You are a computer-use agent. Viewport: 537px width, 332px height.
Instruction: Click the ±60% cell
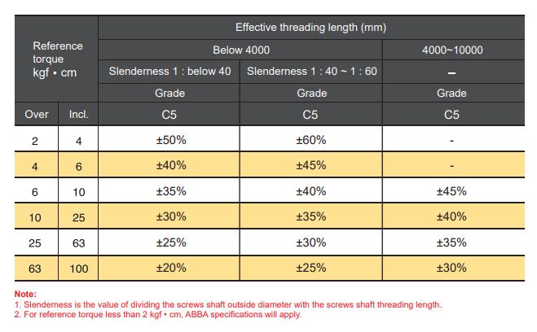pos(311,140)
